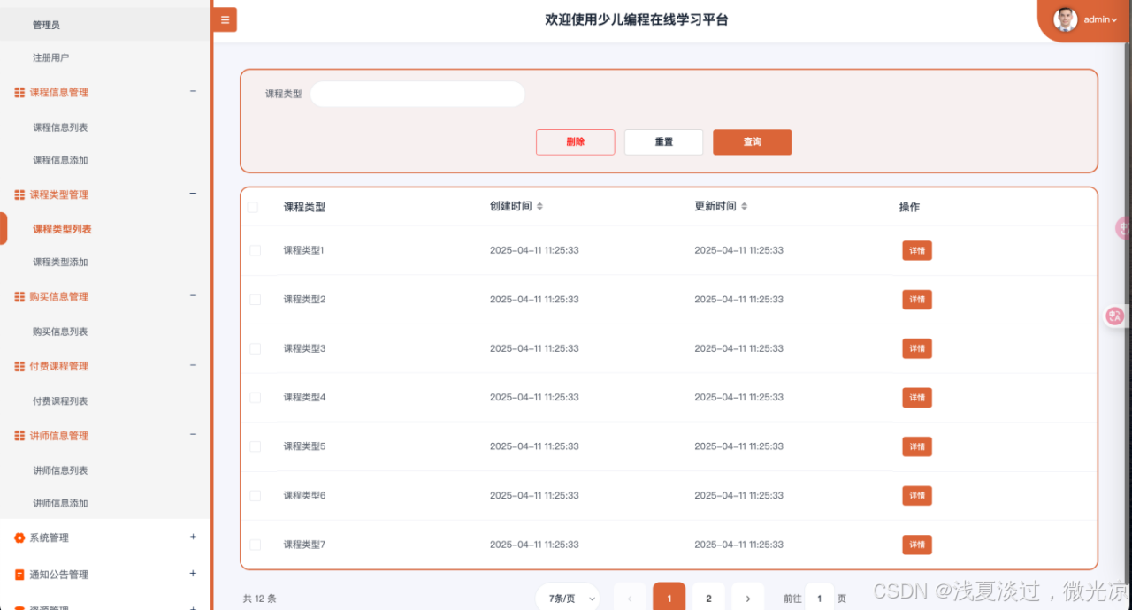Screen dimensions: 1132x610
Task: Toggle the 创建时间 sort arrows
Action: click(x=539, y=207)
